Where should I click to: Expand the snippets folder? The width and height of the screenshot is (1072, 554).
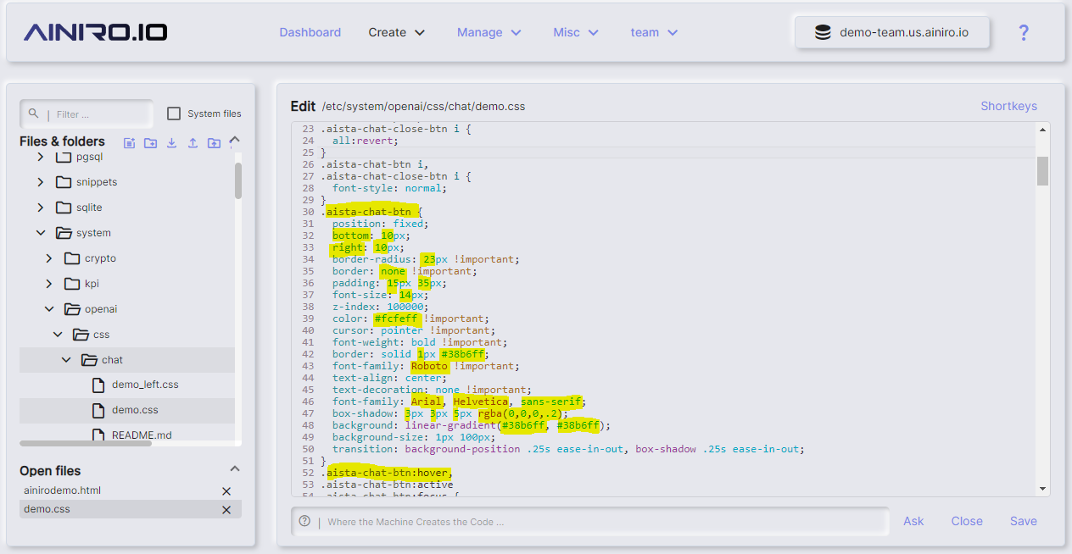click(41, 182)
